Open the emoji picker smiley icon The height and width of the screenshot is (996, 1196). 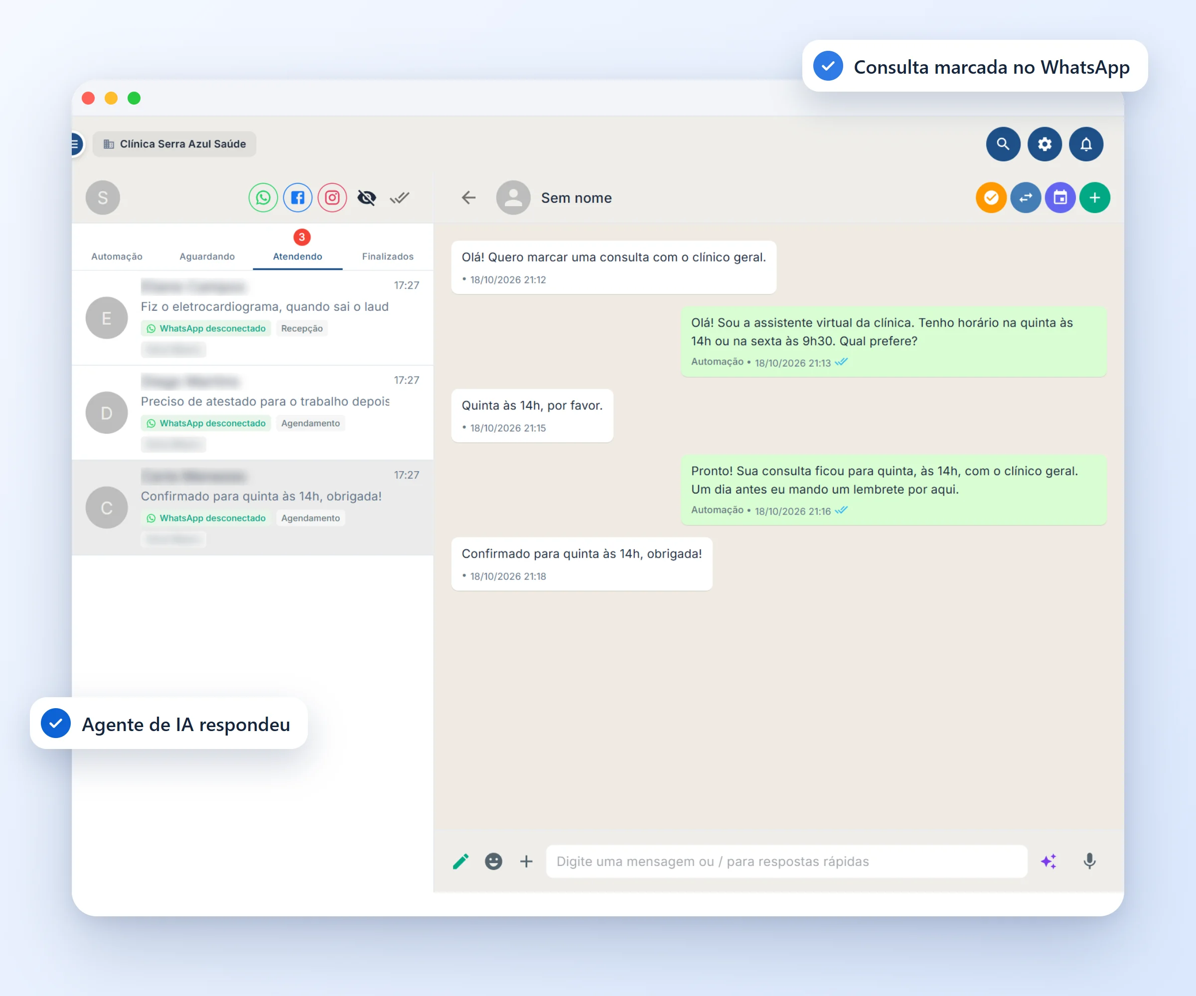[x=493, y=861]
